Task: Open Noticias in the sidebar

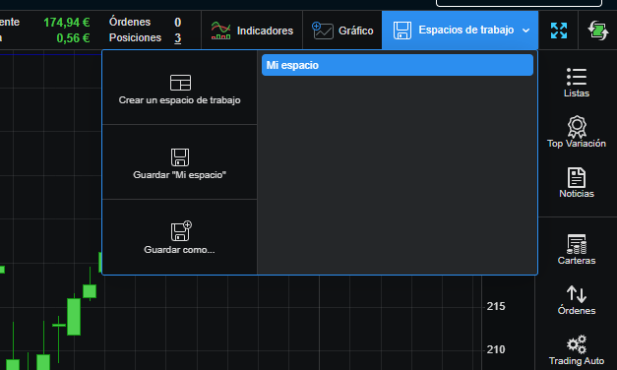Action: 577,182
